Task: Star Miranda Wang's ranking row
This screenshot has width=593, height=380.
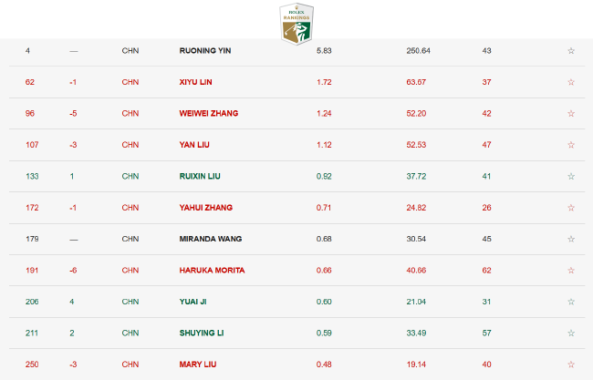Action: (571, 239)
